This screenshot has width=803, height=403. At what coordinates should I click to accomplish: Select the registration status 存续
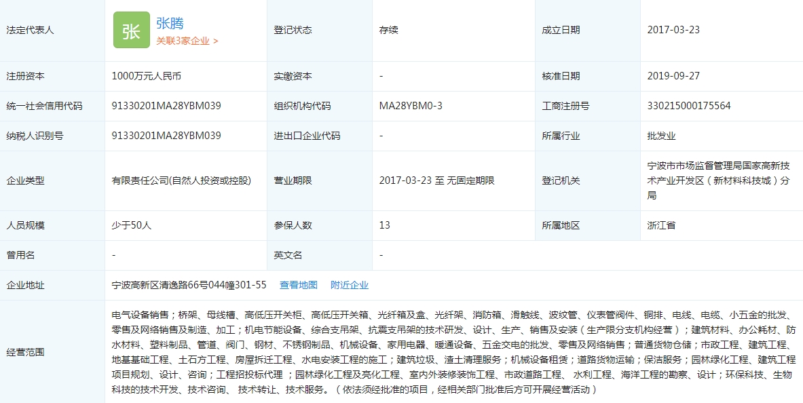pyautogui.click(x=389, y=30)
